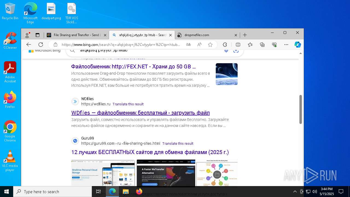The height and width of the screenshot is (197, 350).
Task: Open the Faster WeTransfer Alternative thumbnail
Action: (166, 173)
